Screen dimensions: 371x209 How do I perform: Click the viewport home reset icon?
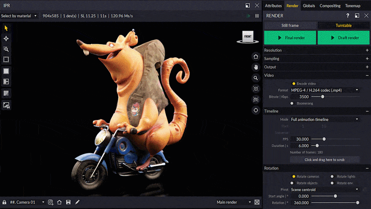tap(256, 57)
